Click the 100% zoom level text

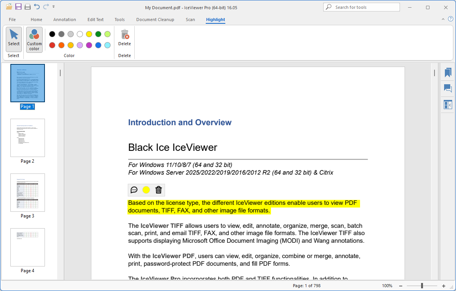387,286
